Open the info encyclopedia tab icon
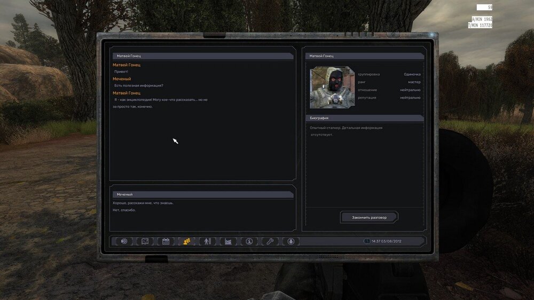Image resolution: width=534 pixels, height=300 pixels. [249, 241]
